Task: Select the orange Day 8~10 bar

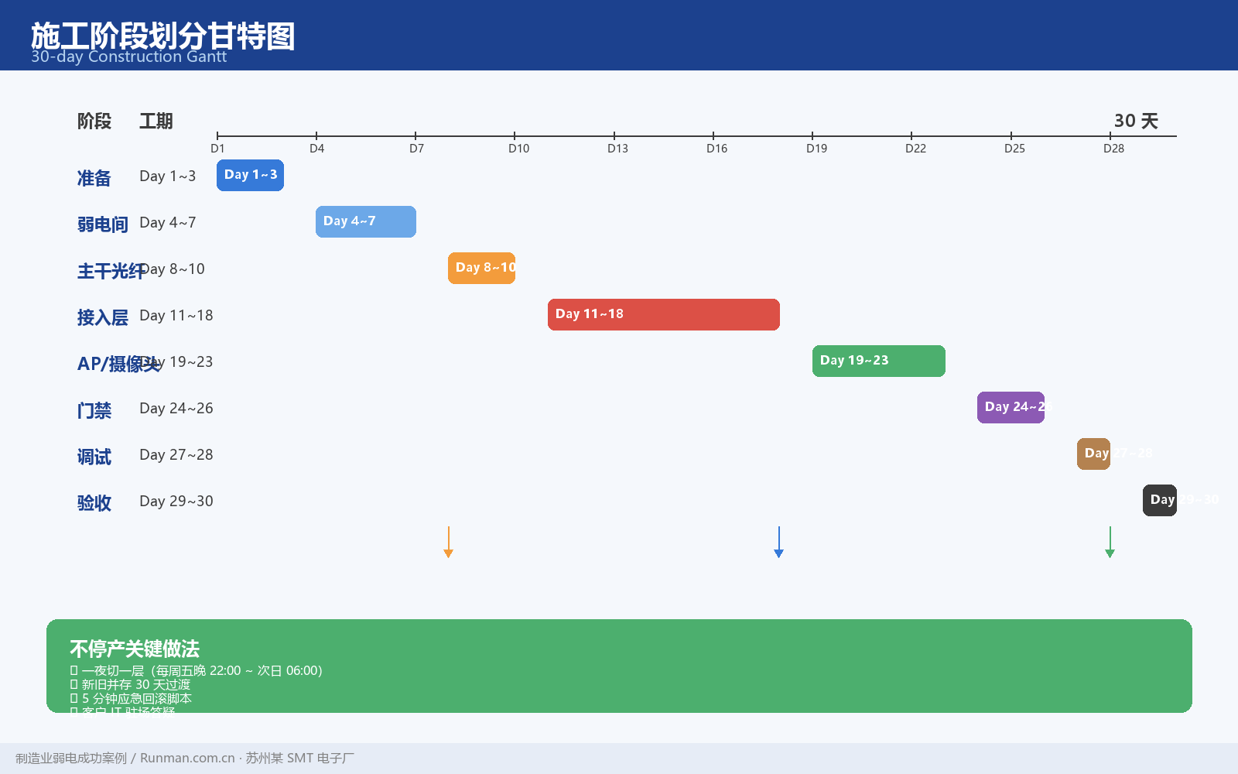Action: pyautogui.click(x=481, y=268)
